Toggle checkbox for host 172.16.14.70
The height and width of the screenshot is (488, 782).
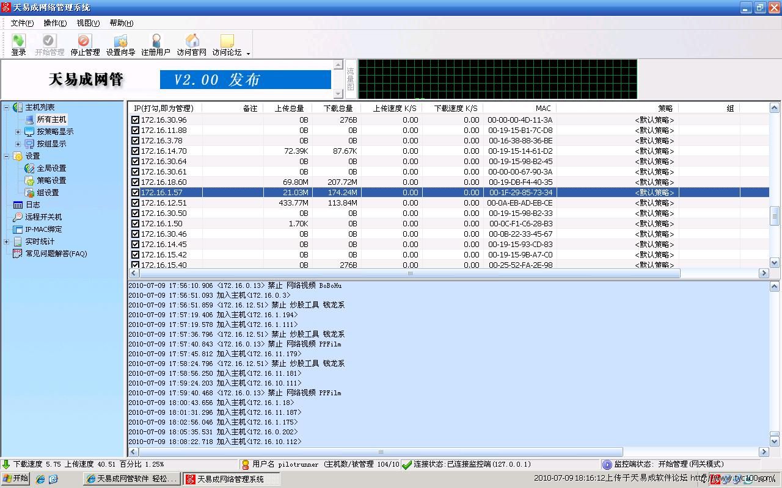136,151
